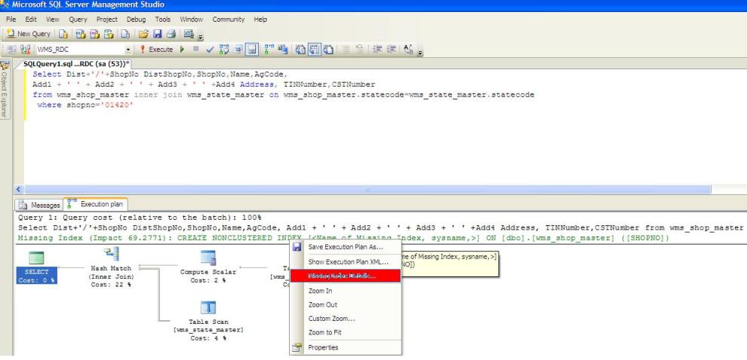The image size is (747, 360).
Task: Click the Increase Indent icon
Action: click(391, 50)
